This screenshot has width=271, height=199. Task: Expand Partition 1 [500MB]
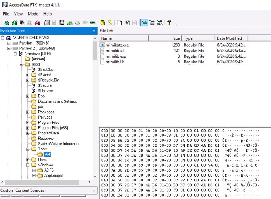9,43
